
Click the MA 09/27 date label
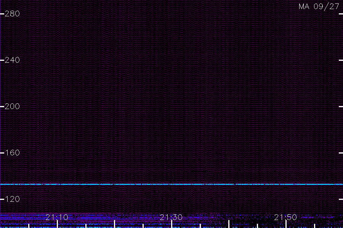coord(319,6)
